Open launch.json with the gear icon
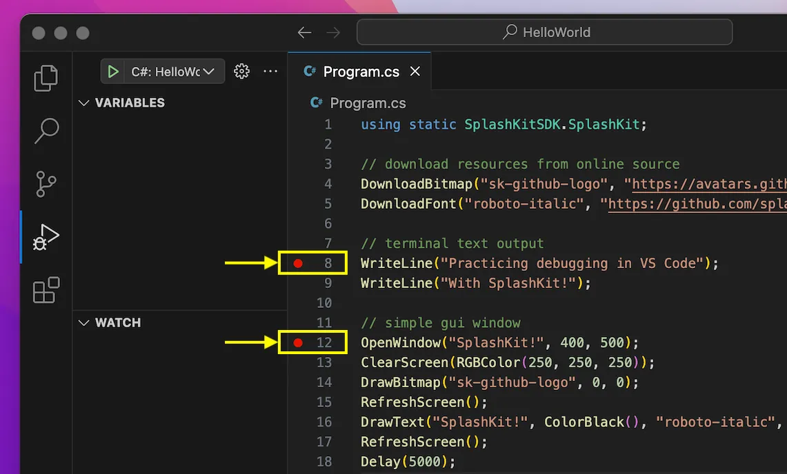The height and width of the screenshot is (474, 787). 241,71
